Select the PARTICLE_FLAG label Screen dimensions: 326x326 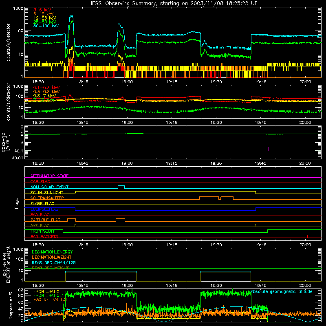[46, 220]
